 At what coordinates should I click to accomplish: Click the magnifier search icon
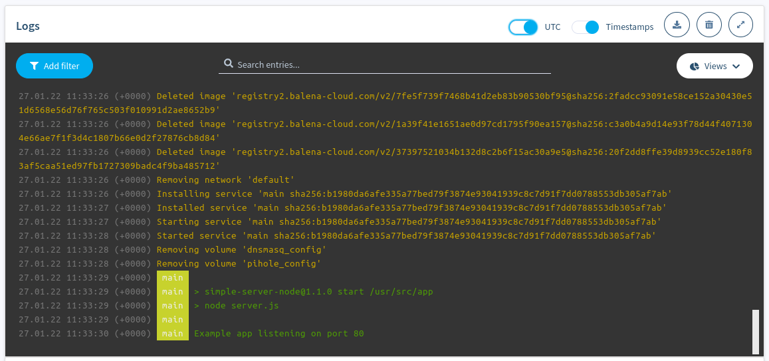(x=228, y=64)
